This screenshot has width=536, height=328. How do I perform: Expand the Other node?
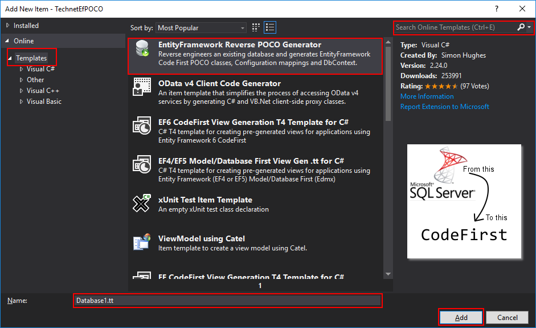(x=21, y=80)
